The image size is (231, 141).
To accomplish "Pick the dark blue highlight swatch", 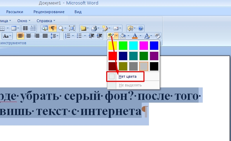I will point(123,56).
